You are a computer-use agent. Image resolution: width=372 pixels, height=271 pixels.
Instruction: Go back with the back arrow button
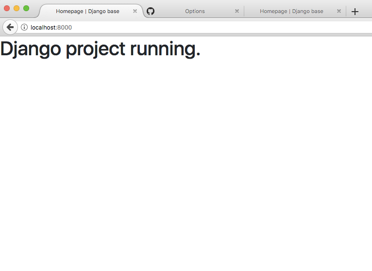[10, 27]
